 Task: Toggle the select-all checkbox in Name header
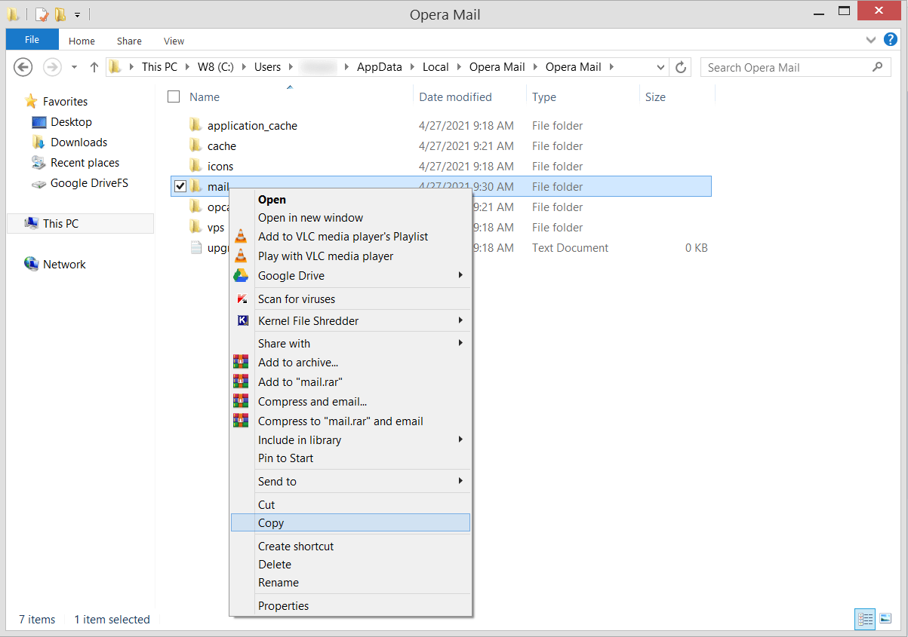coord(174,96)
